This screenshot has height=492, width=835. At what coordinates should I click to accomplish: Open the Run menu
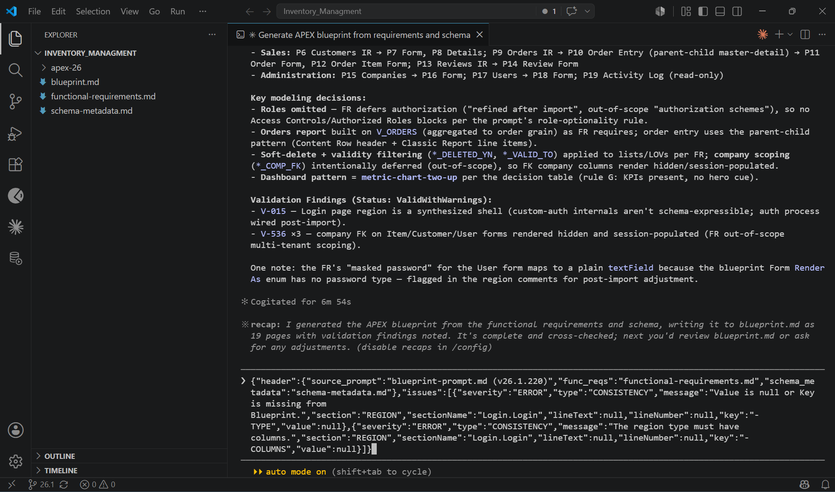point(177,11)
